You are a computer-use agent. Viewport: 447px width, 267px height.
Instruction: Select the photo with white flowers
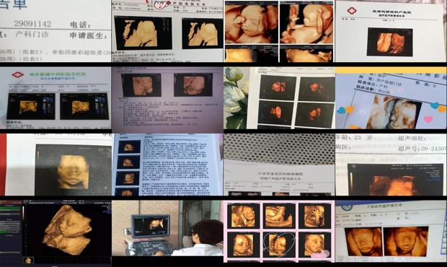point(279,98)
